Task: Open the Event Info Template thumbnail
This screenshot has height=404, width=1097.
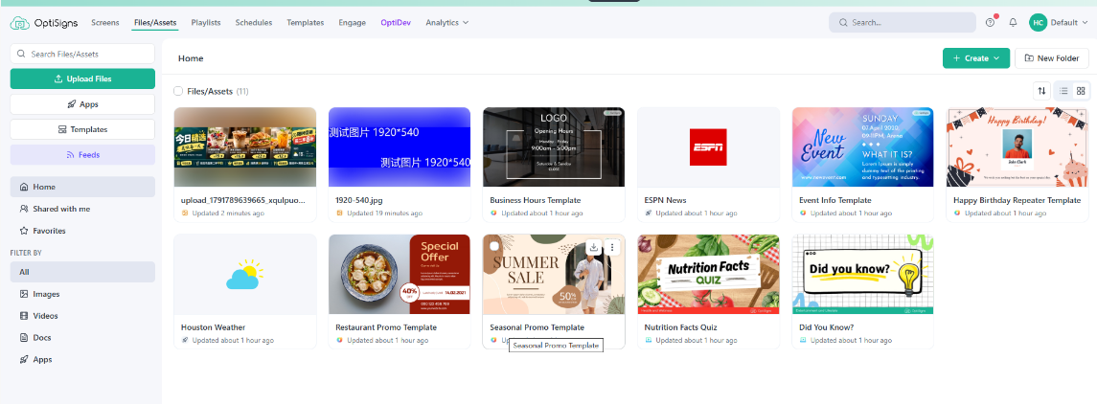Action: click(862, 146)
